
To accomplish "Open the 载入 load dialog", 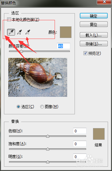I will coord(94,35).
